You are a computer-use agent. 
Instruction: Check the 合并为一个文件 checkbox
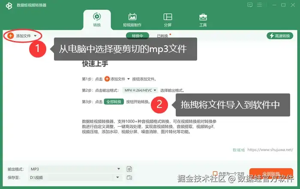coord(215,173)
